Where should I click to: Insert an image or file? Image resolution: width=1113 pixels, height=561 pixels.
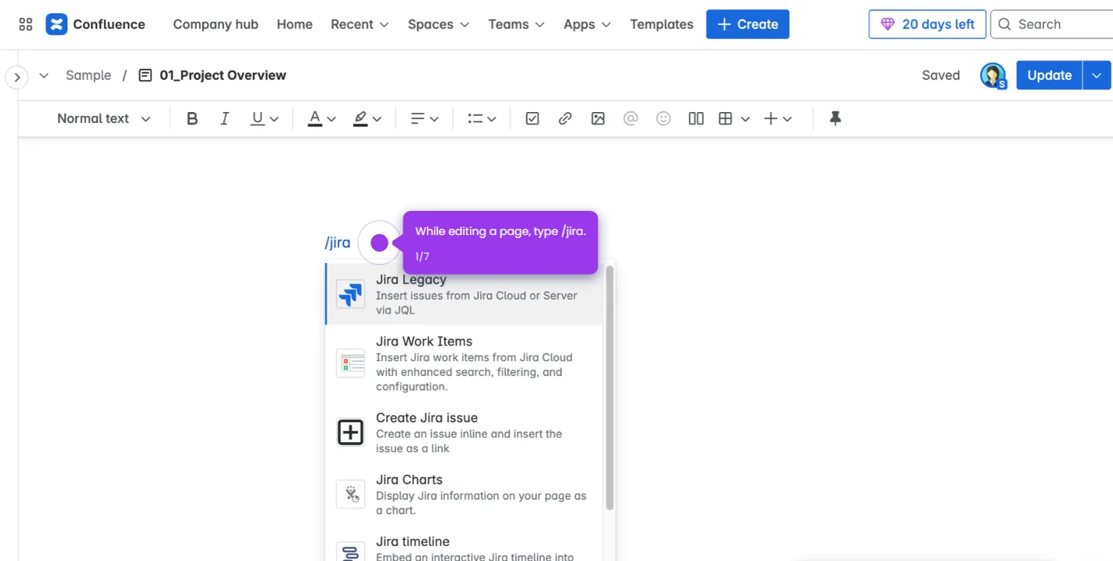pyautogui.click(x=598, y=118)
